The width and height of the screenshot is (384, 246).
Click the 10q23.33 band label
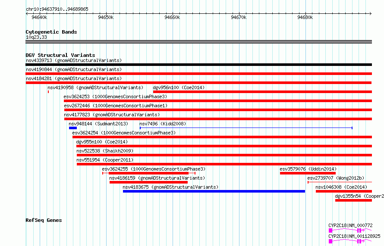coord(37,37)
